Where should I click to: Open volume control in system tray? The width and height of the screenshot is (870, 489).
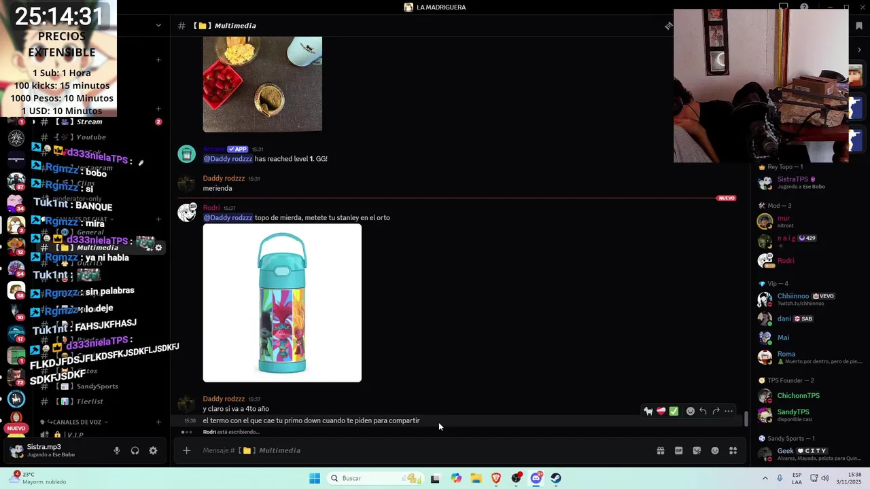tap(824, 478)
